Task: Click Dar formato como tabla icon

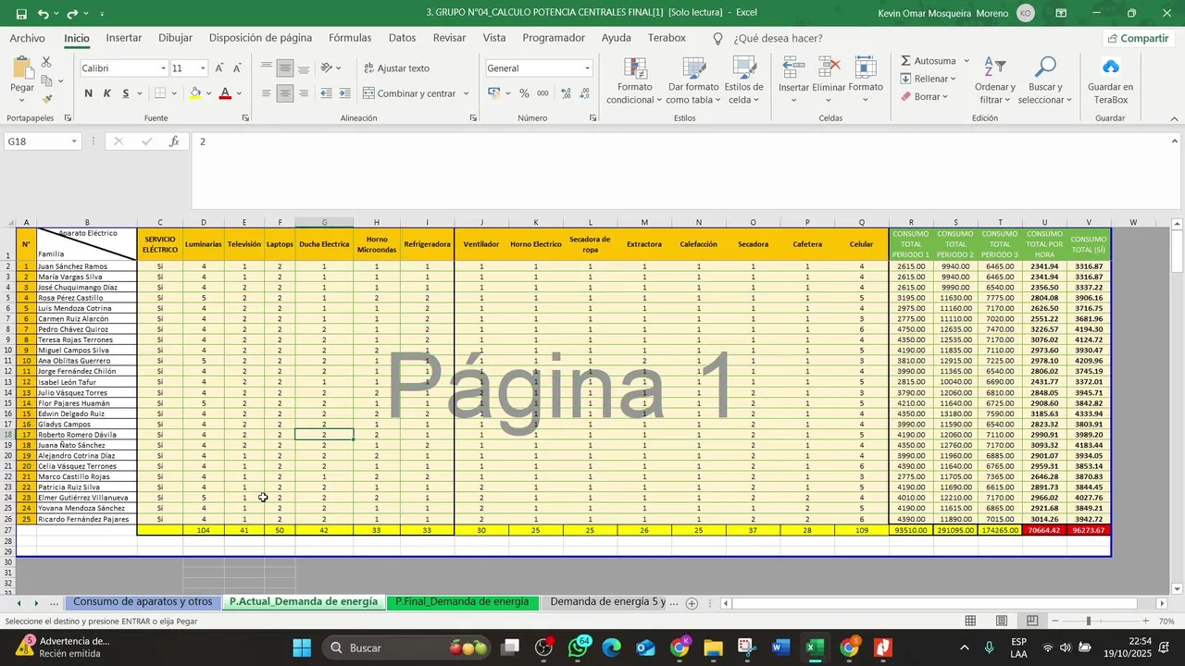Action: point(693,68)
